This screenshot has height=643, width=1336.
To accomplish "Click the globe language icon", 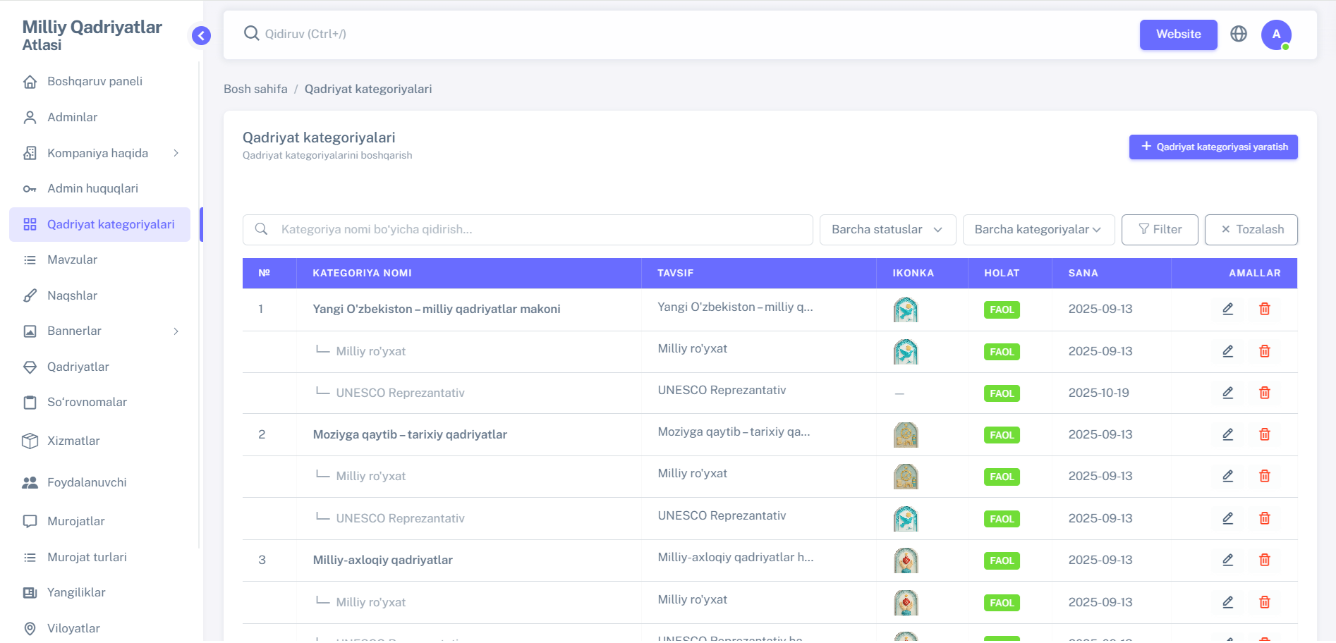I will click(1239, 34).
